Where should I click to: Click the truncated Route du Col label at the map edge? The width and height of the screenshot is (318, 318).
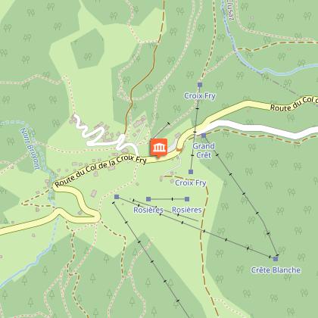point(294,104)
